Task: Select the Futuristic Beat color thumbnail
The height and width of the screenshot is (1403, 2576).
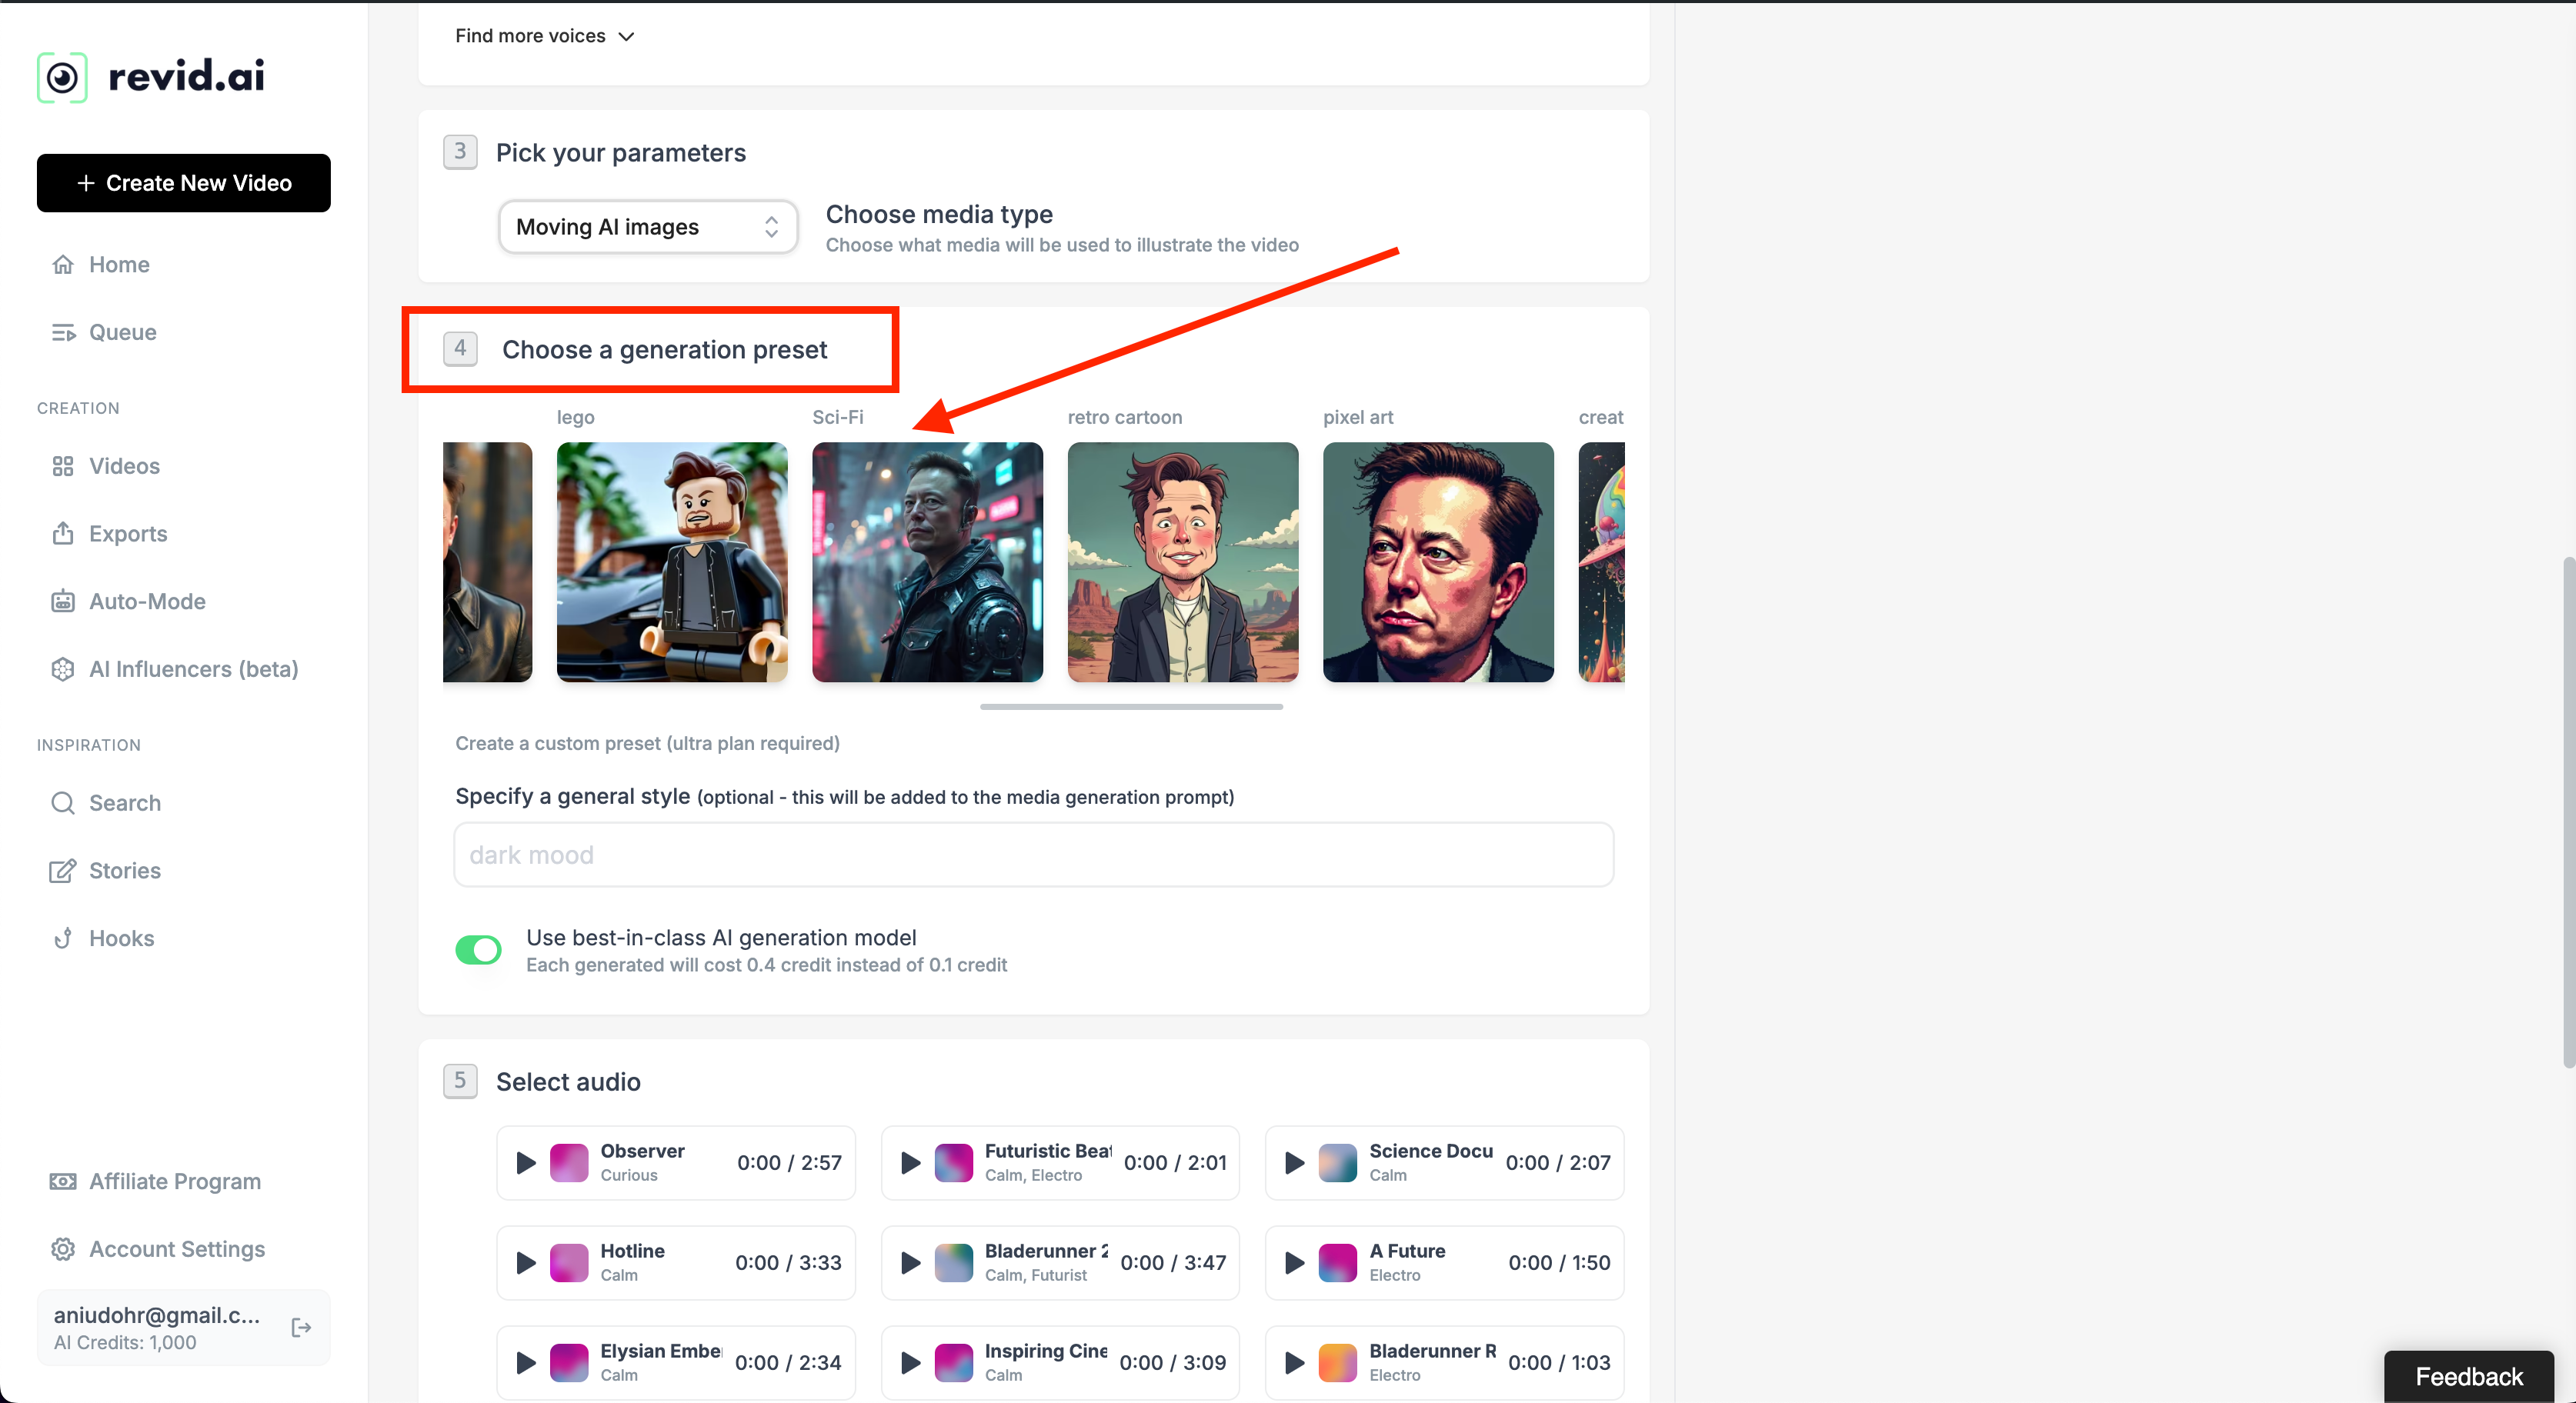Action: pos(953,1162)
